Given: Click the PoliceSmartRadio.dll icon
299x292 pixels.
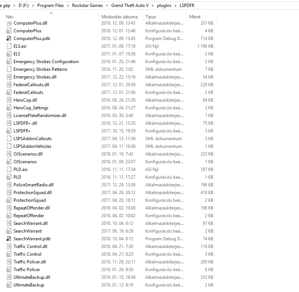Looking at the screenshot, I should click(x=9, y=185).
